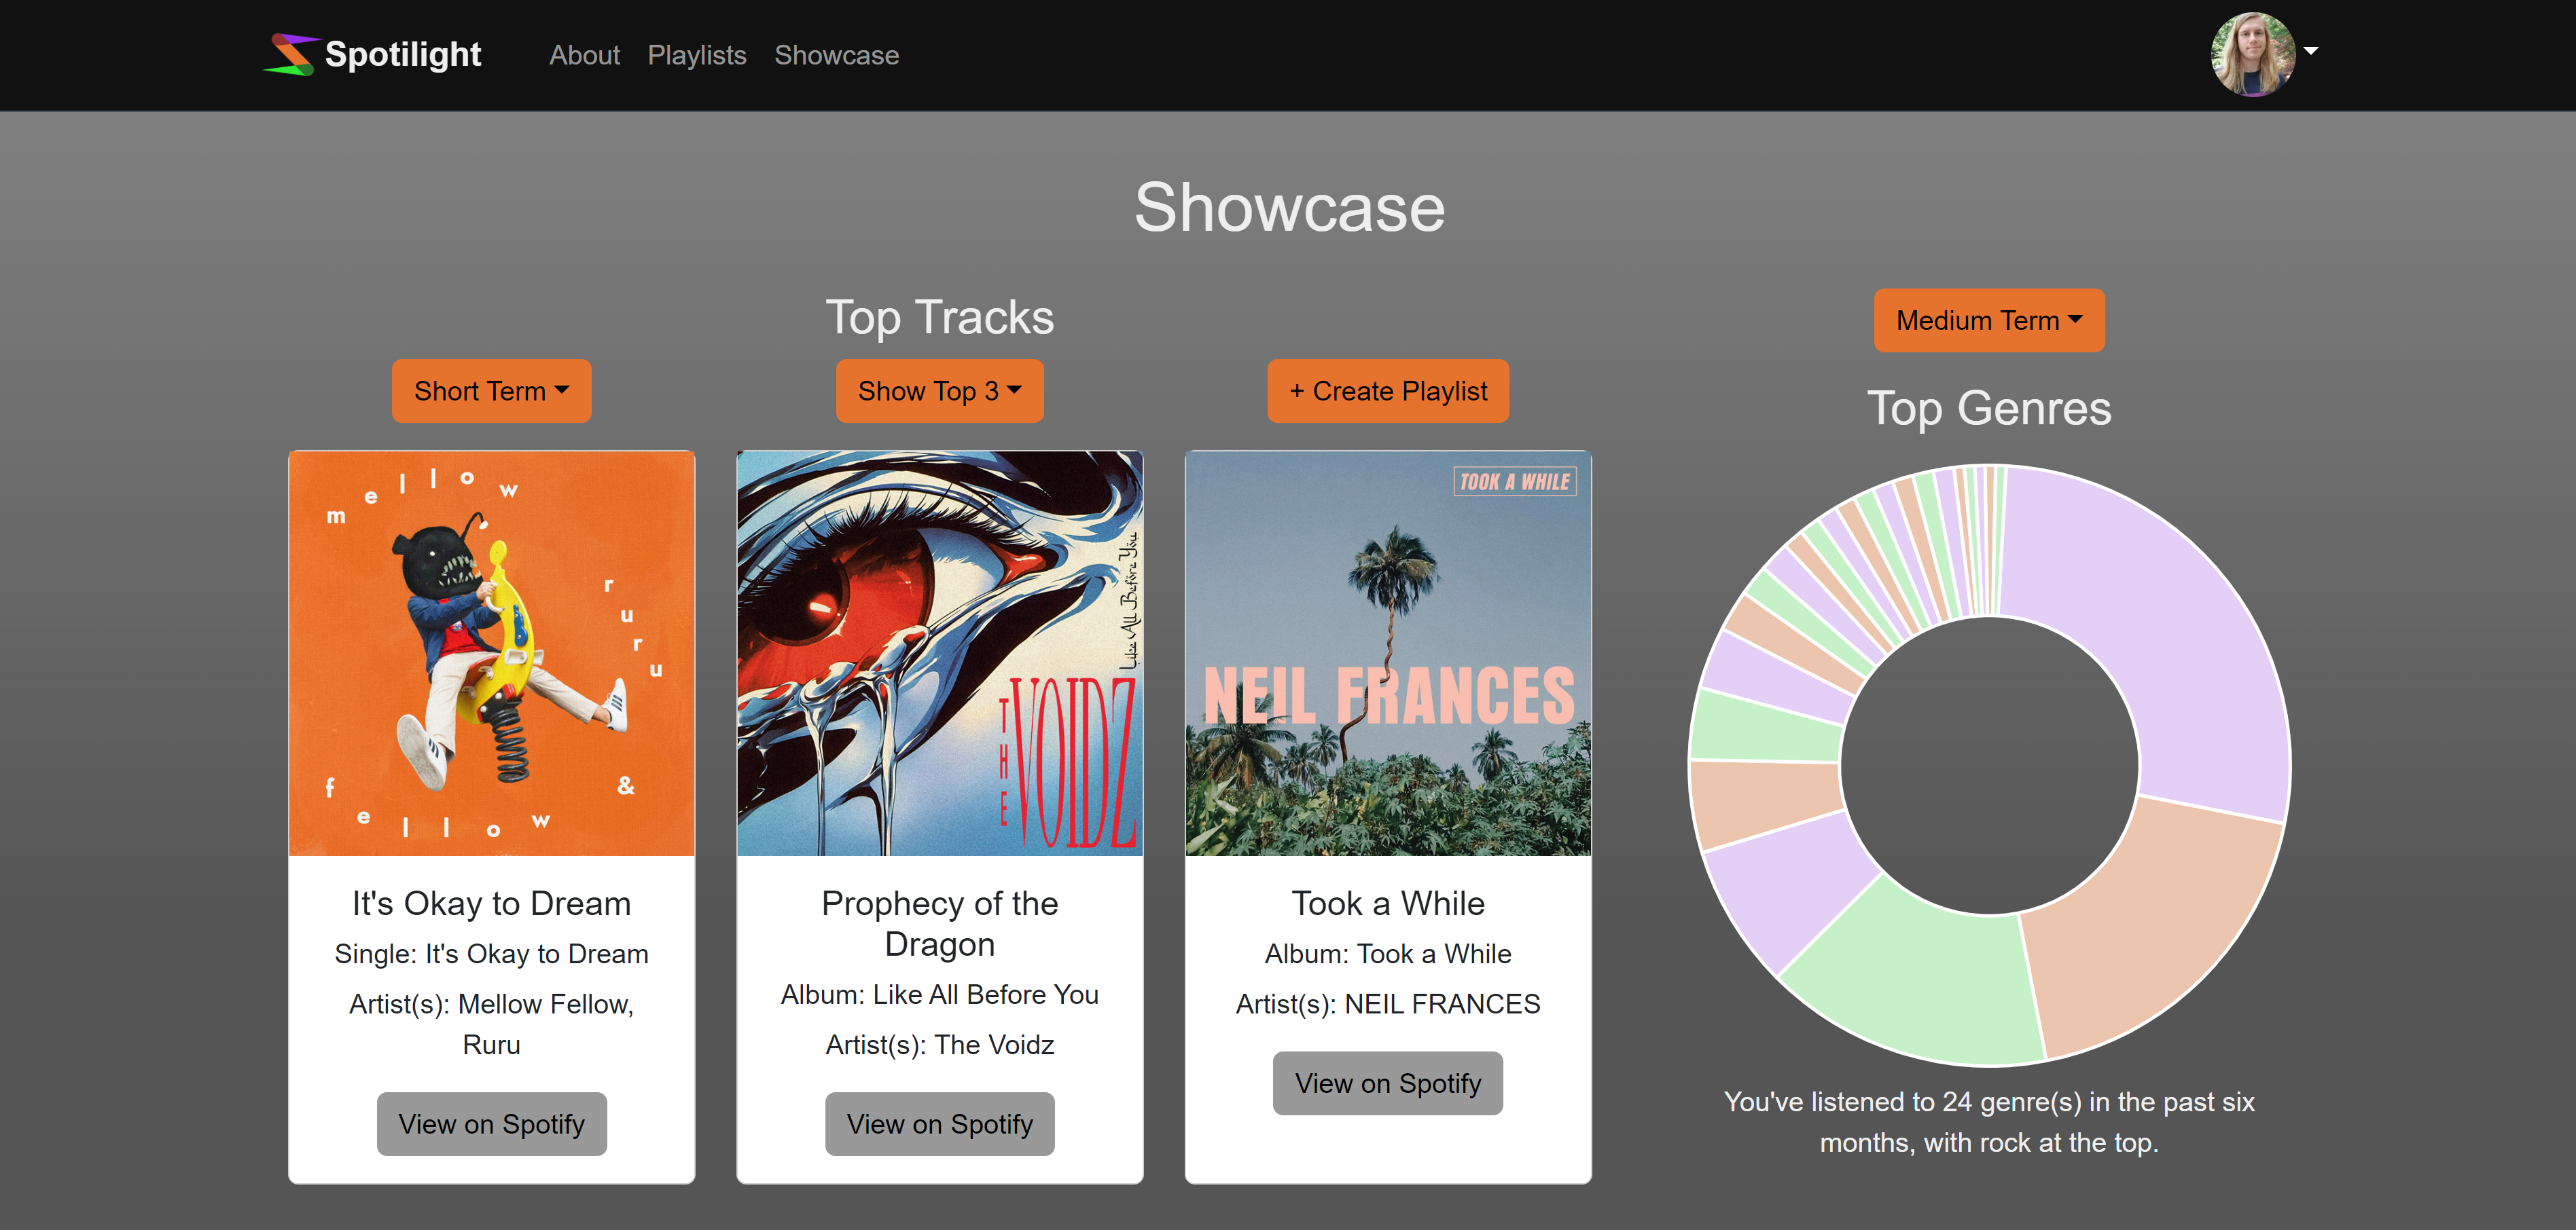
Task: Click the Top Tracks heading
Action: point(939,318)
